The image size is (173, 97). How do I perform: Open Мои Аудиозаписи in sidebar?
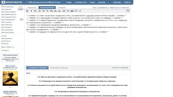pos(9,17)
